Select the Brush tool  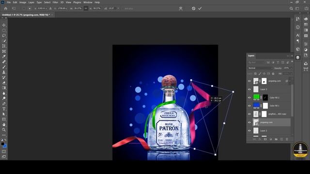click(4, 67)
